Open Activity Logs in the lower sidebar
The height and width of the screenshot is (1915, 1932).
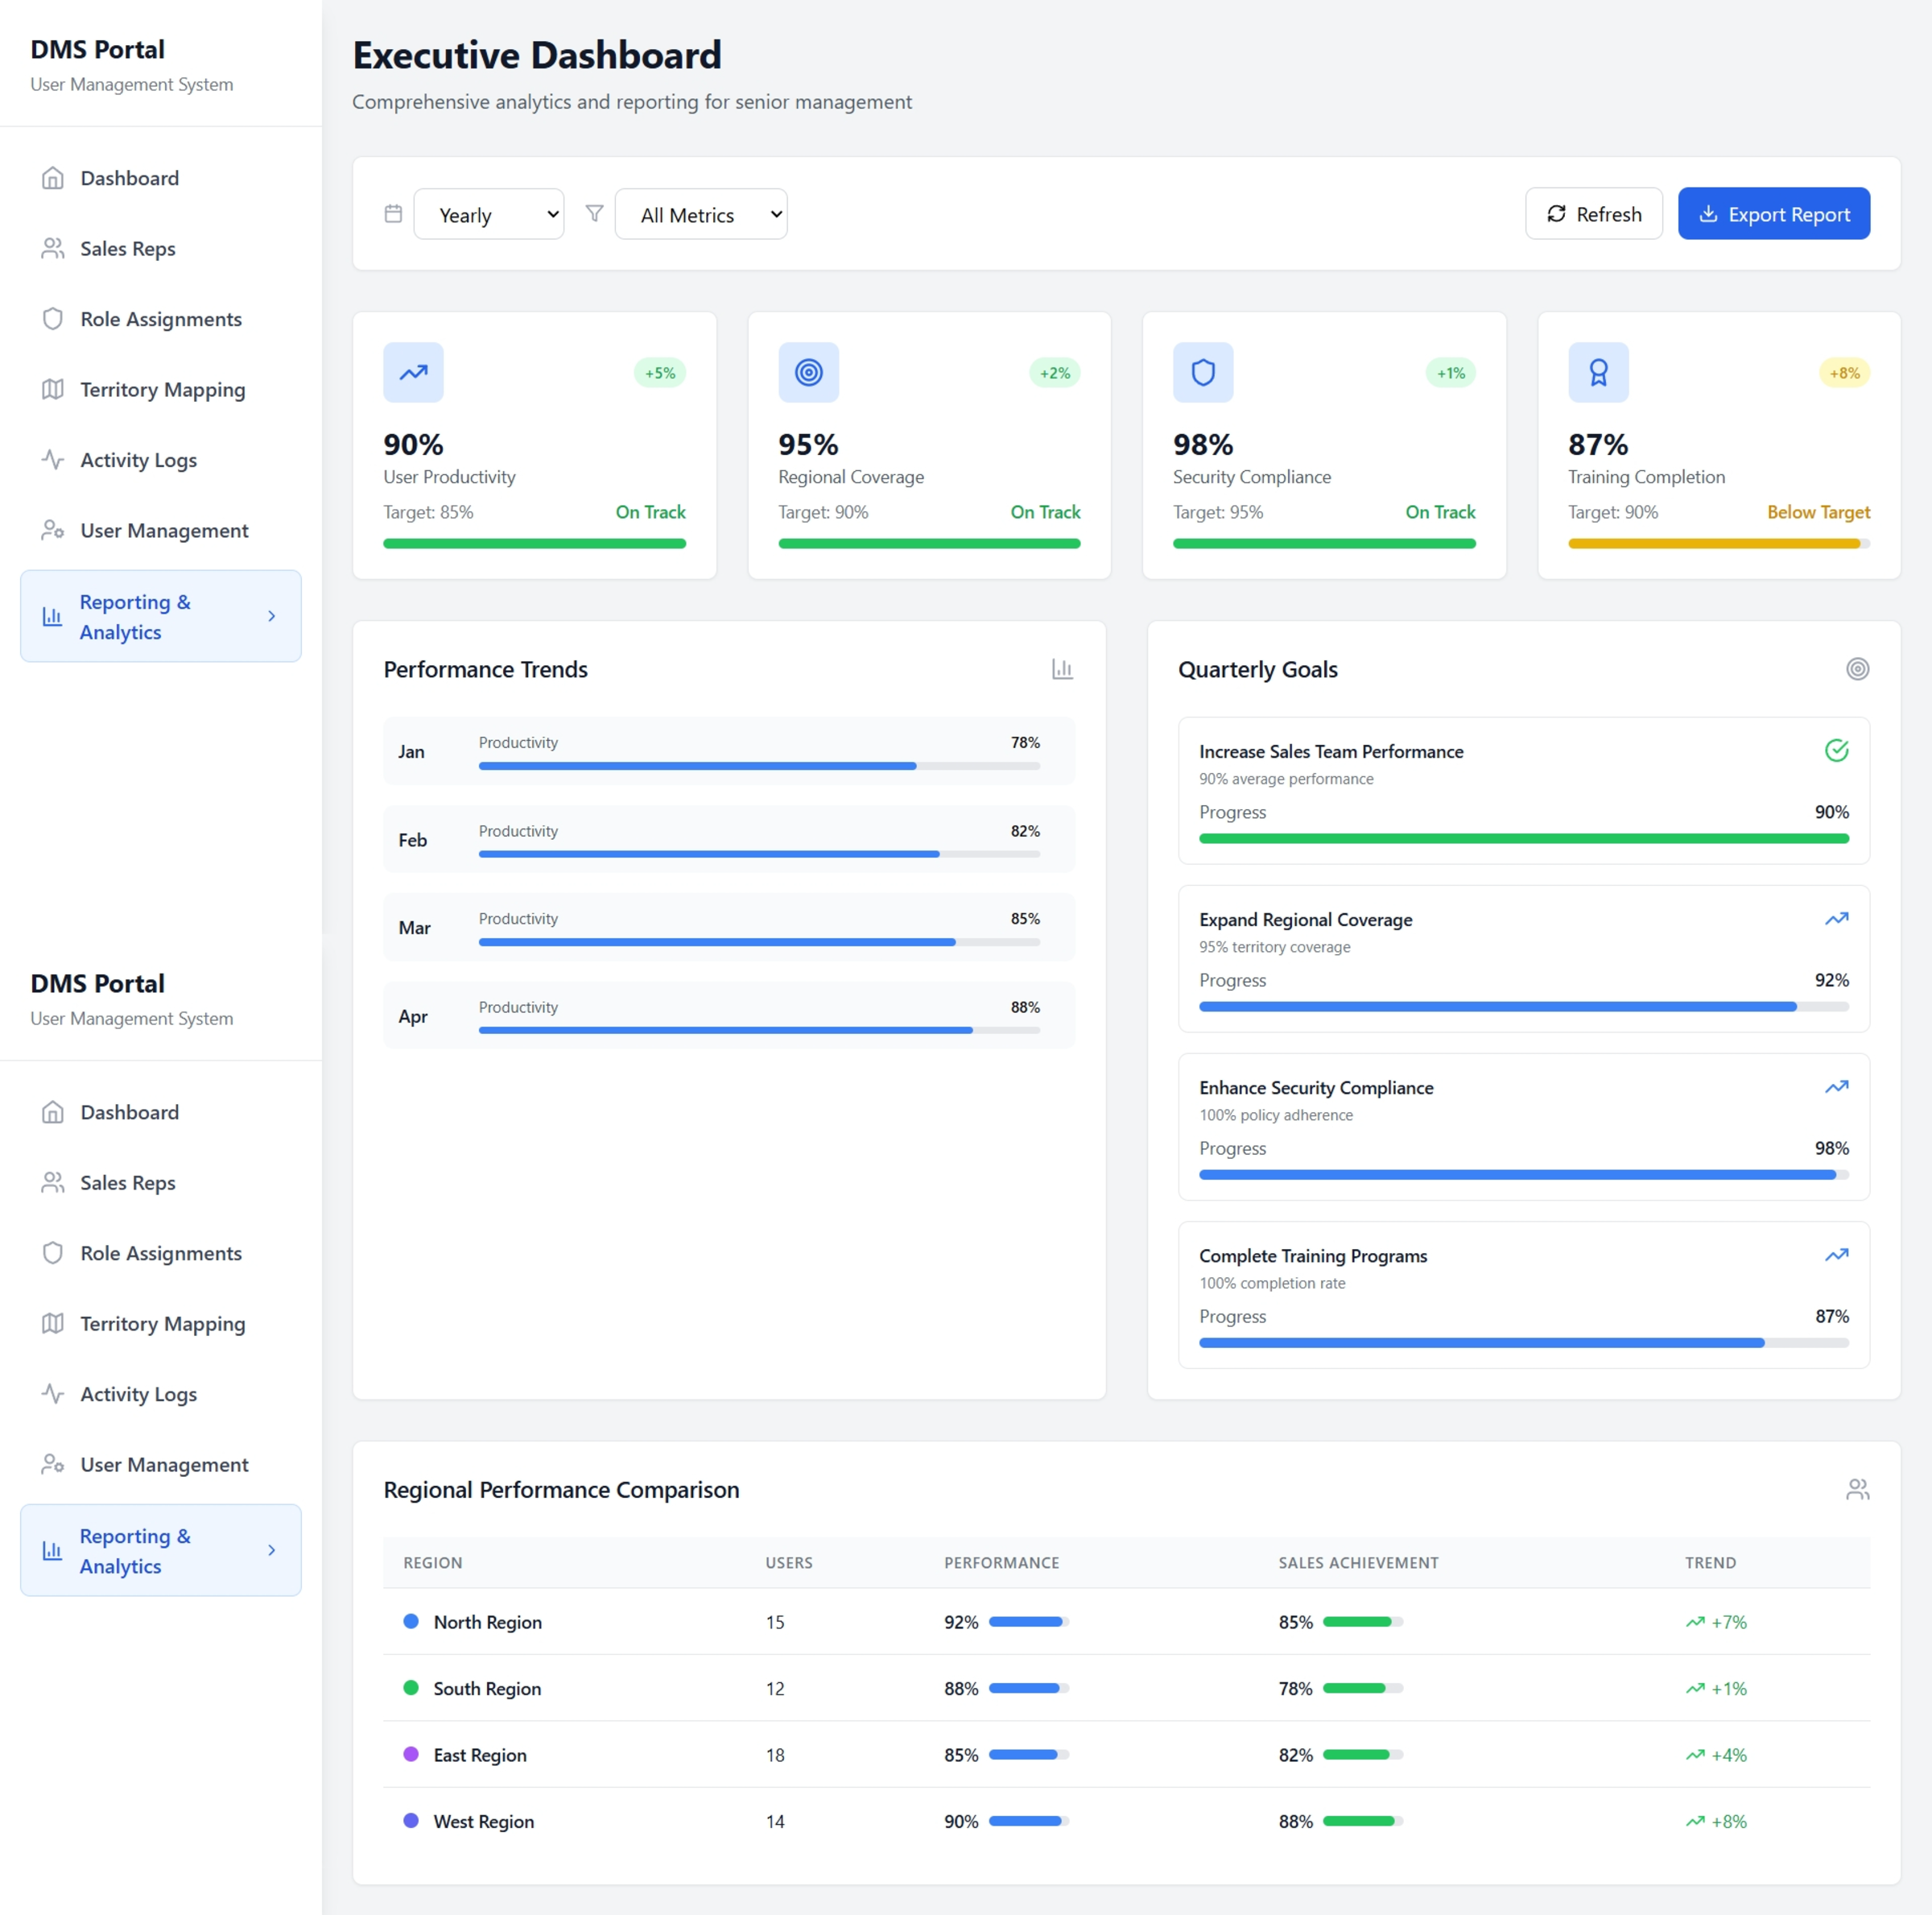tap(161, 1394)
